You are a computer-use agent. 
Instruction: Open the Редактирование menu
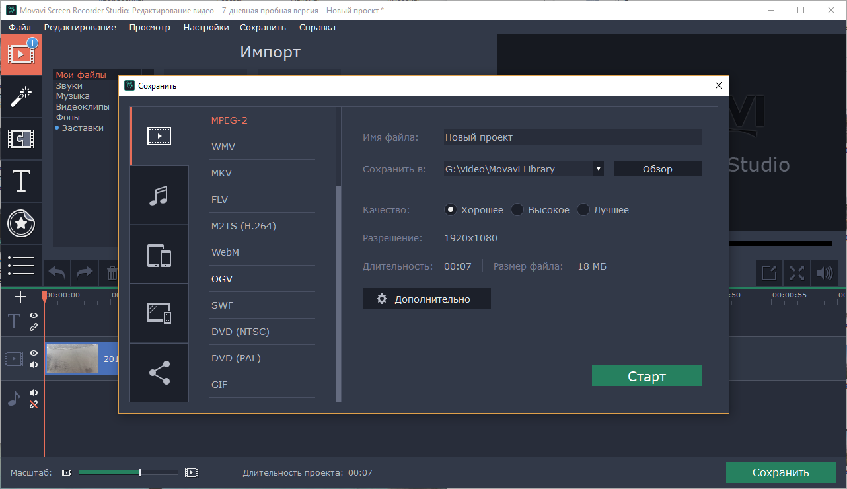[x=80, y=27]
